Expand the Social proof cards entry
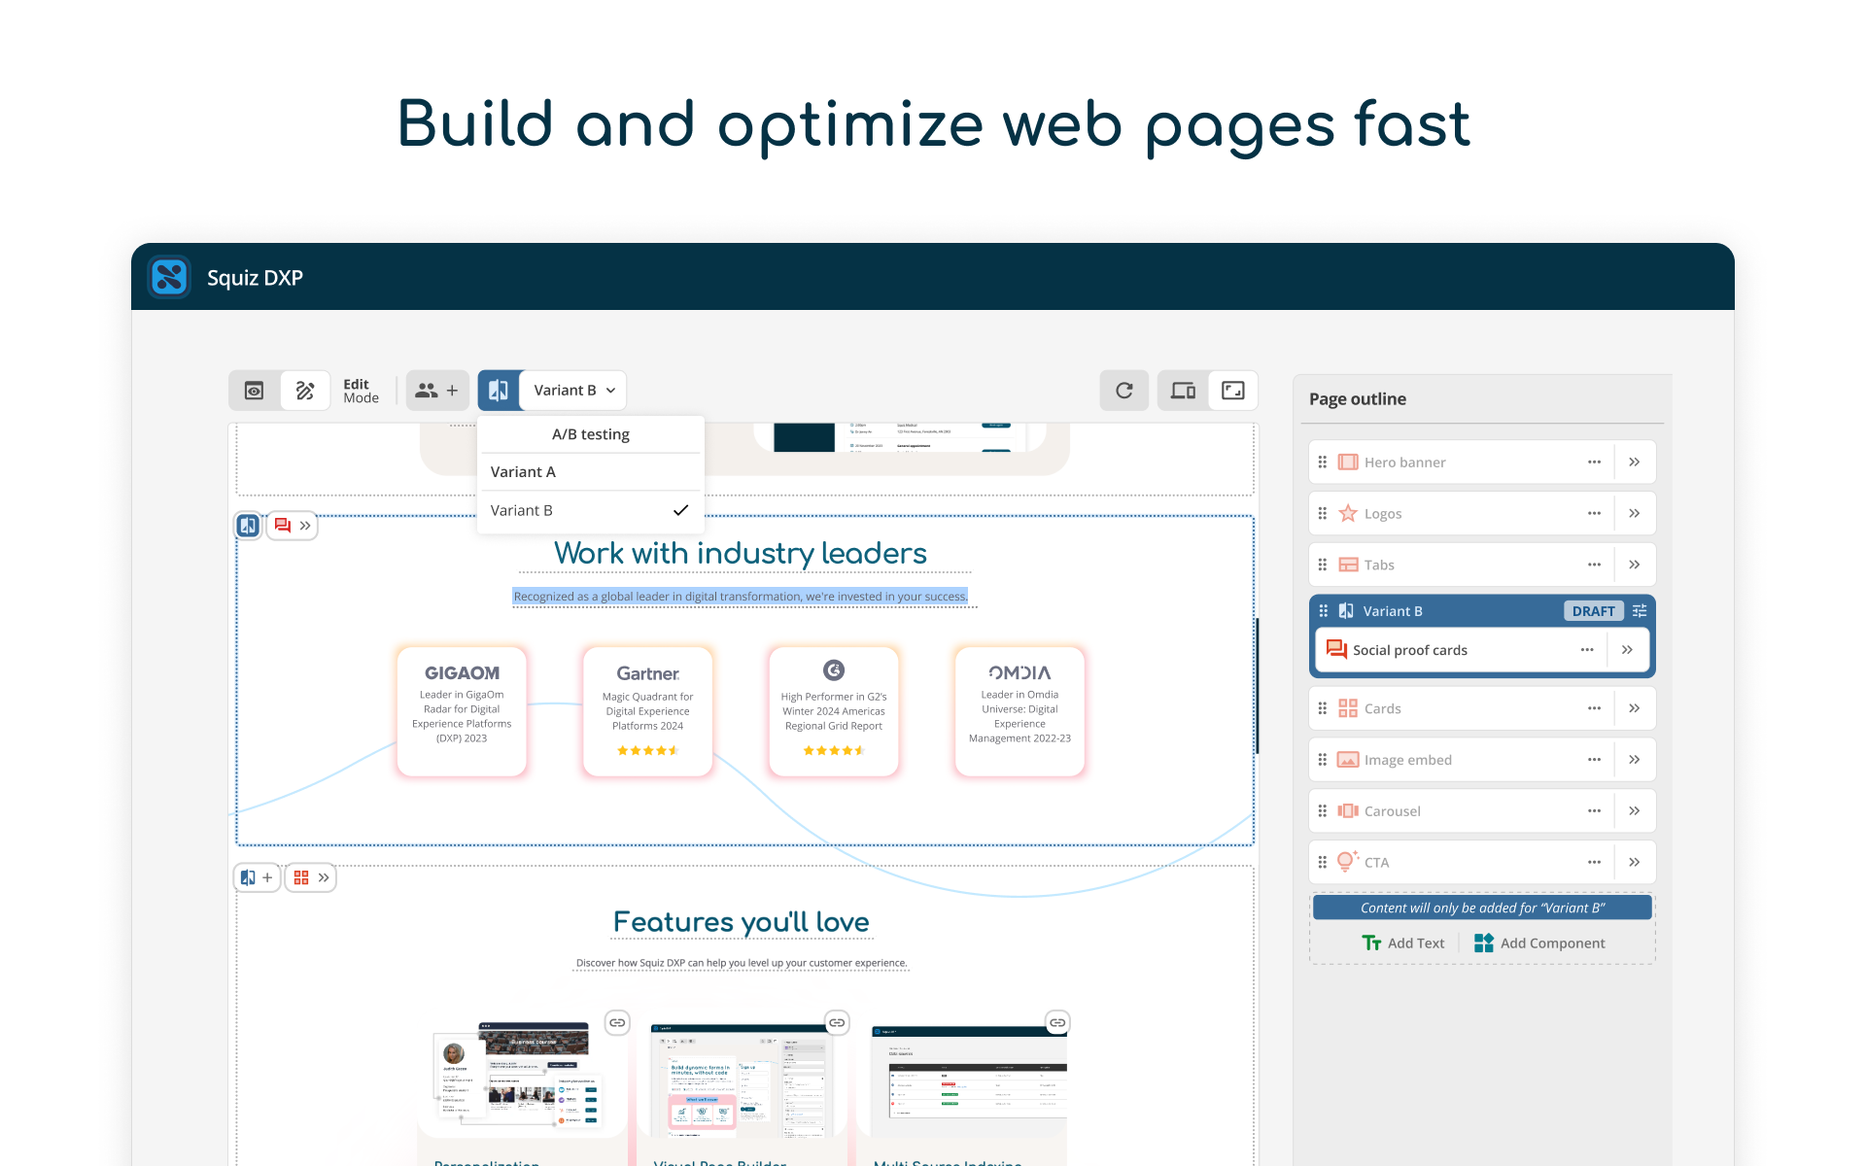1866x1166 pixels. click(1628, 649)
